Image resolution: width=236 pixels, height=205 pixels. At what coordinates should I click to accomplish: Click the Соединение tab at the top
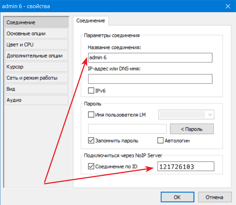[90, 21]
